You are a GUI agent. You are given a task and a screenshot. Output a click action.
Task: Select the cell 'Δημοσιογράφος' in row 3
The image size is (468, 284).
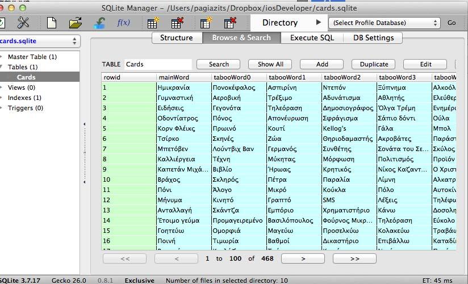349,108
